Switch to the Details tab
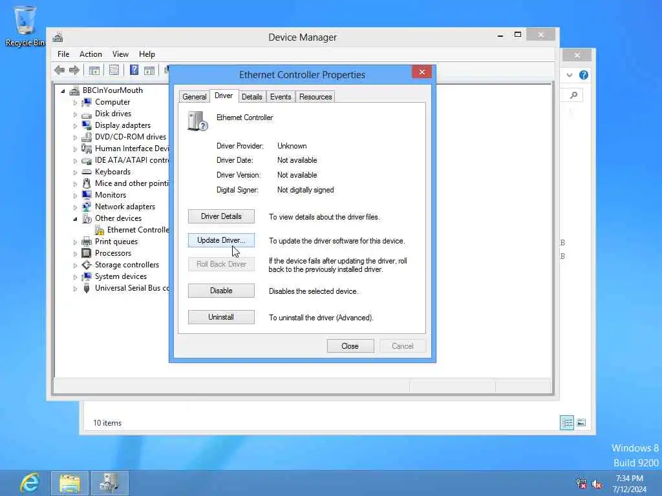This screenshot has width=662, height=496. tap(252, 97)
